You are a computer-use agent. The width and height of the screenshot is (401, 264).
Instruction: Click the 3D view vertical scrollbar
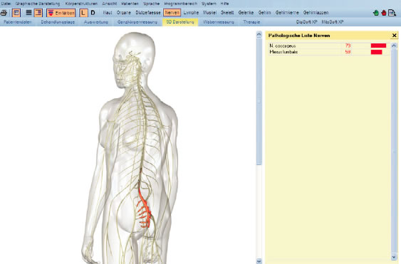259,148
